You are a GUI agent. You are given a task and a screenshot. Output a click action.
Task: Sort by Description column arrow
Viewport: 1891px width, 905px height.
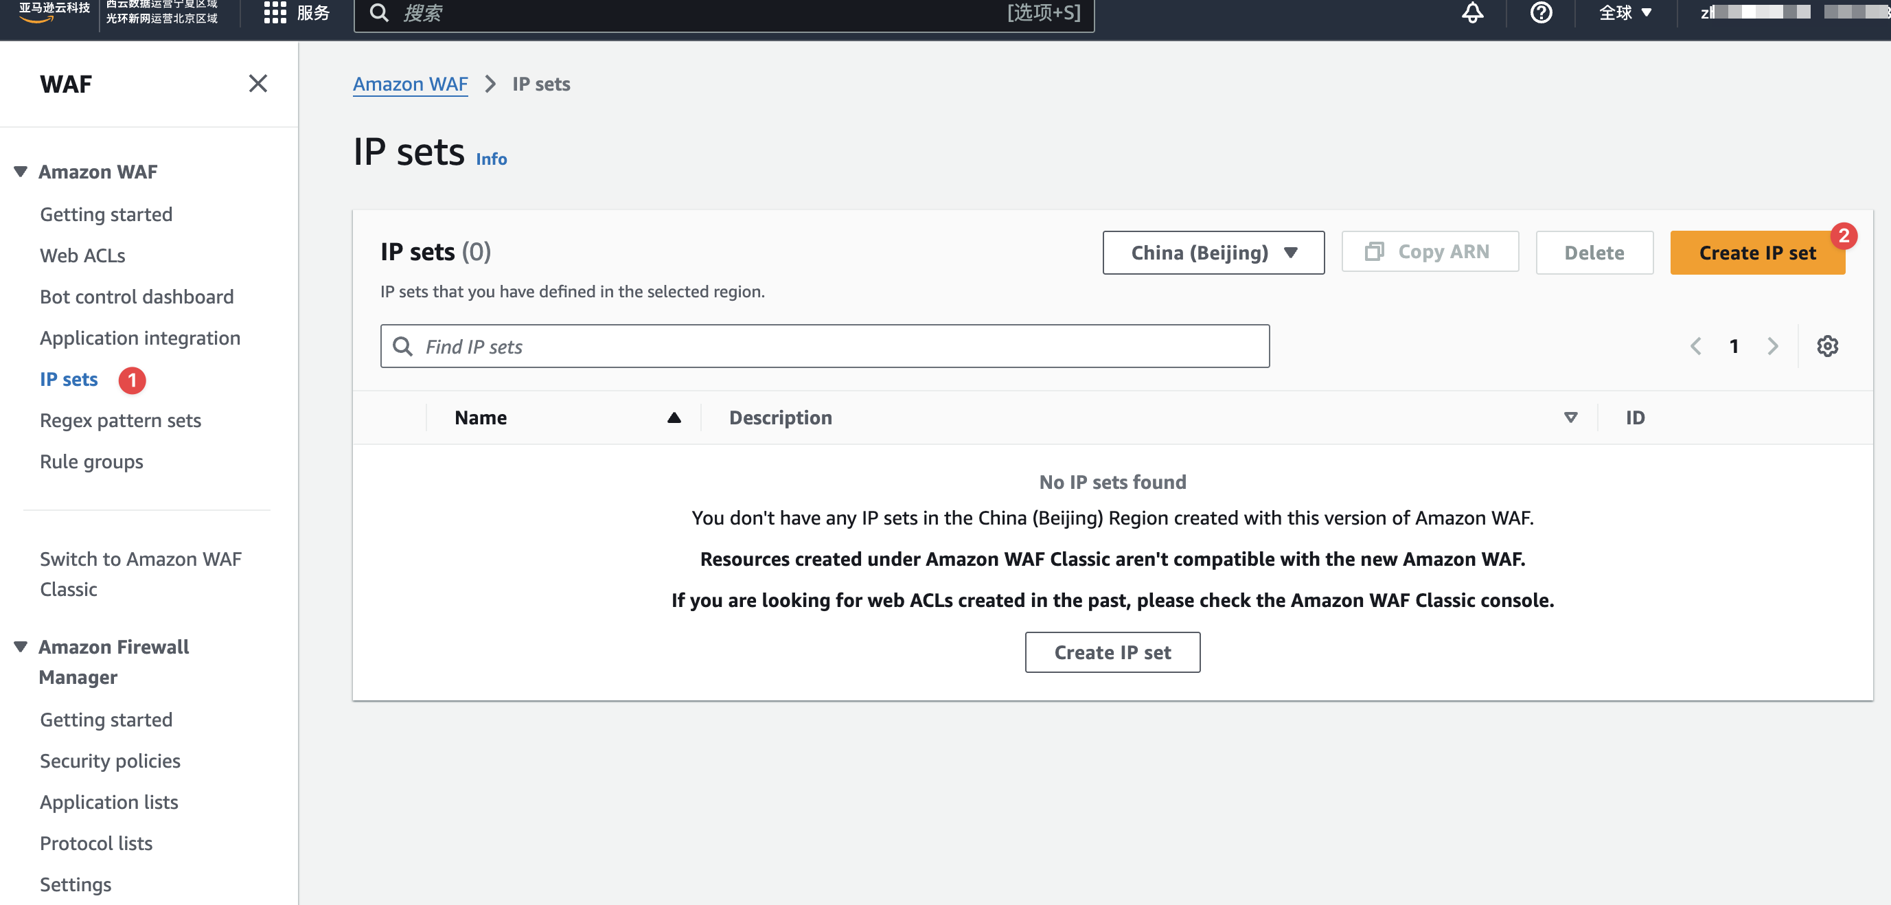click(1570, 417)
